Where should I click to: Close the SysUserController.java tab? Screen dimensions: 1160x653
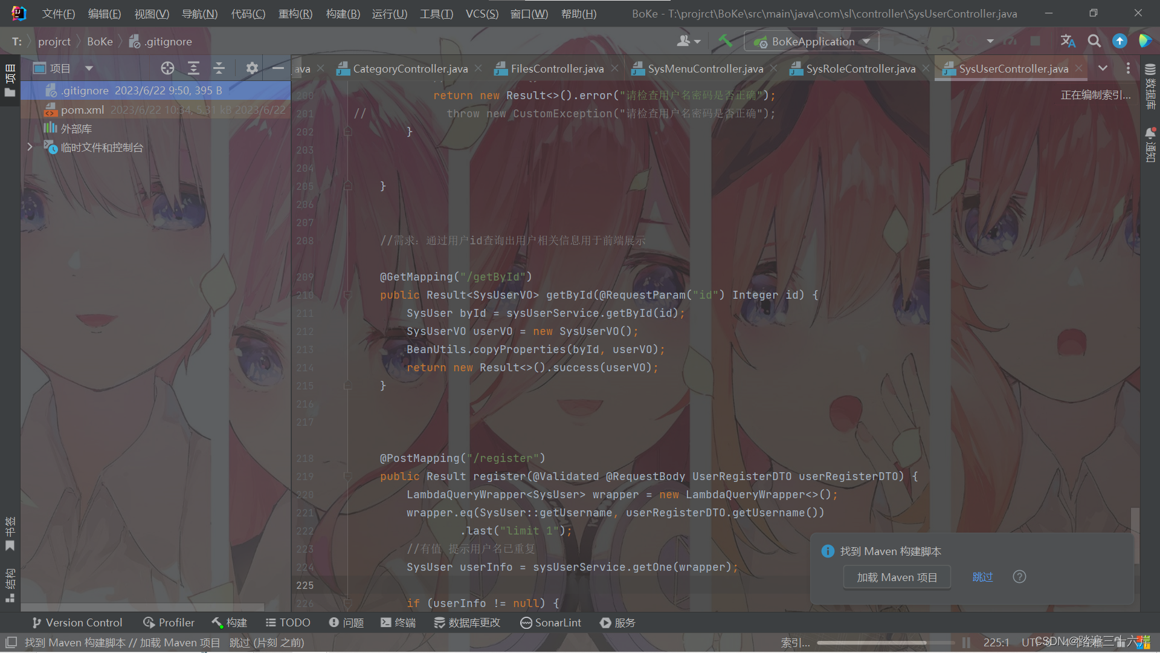(x=1078, y=68)
